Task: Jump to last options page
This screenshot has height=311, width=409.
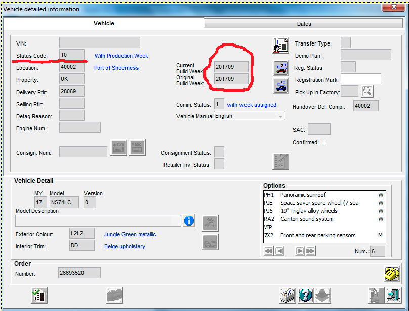Action: pos(310,251)
